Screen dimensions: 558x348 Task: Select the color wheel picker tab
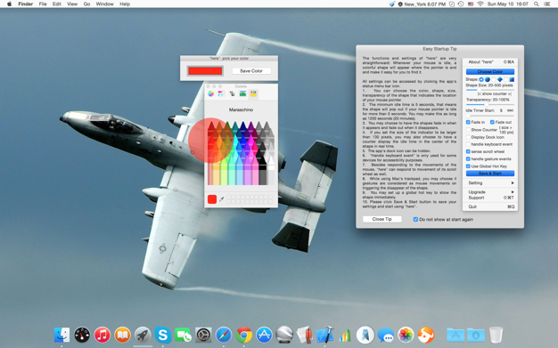point(211,93)
